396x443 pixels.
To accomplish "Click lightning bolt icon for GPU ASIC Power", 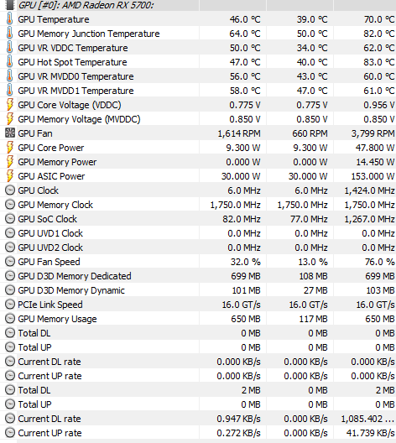I will 9,175.
